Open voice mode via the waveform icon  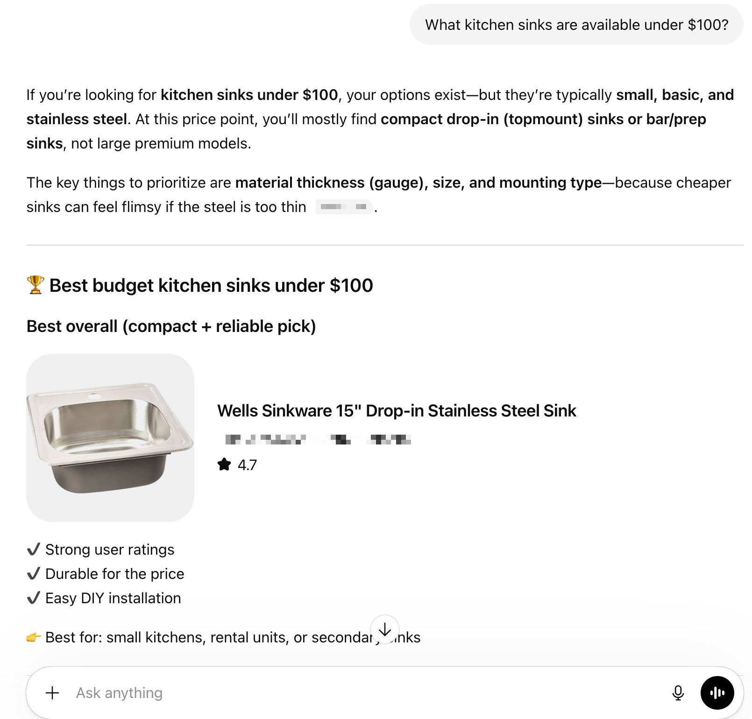click(717, 692)
